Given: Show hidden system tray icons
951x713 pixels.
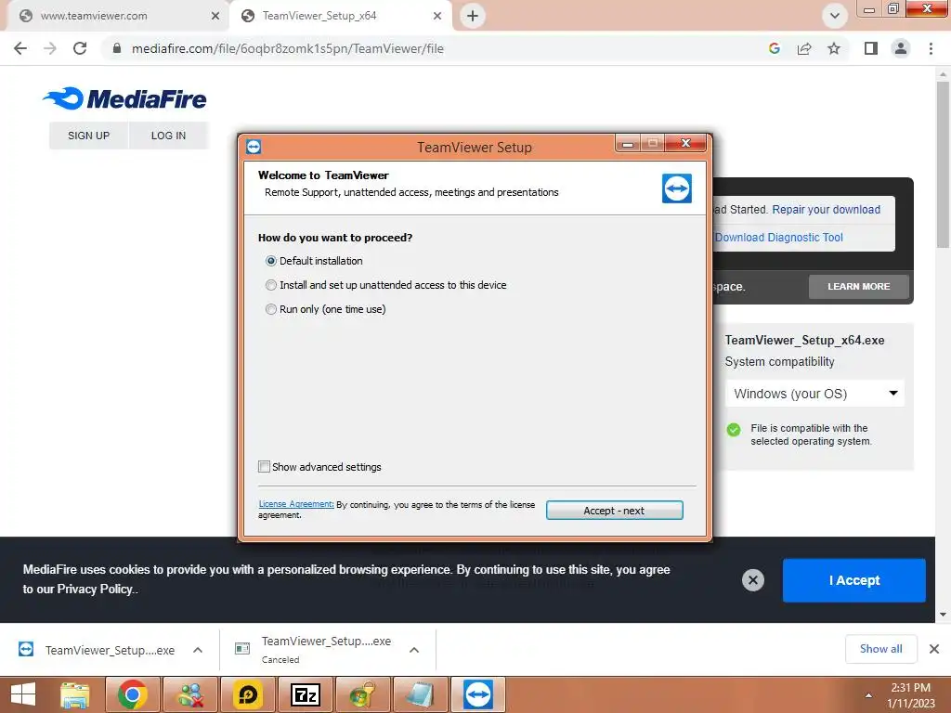Looking at the screenshot, I should pyautogui.click(x=868, y=695).
